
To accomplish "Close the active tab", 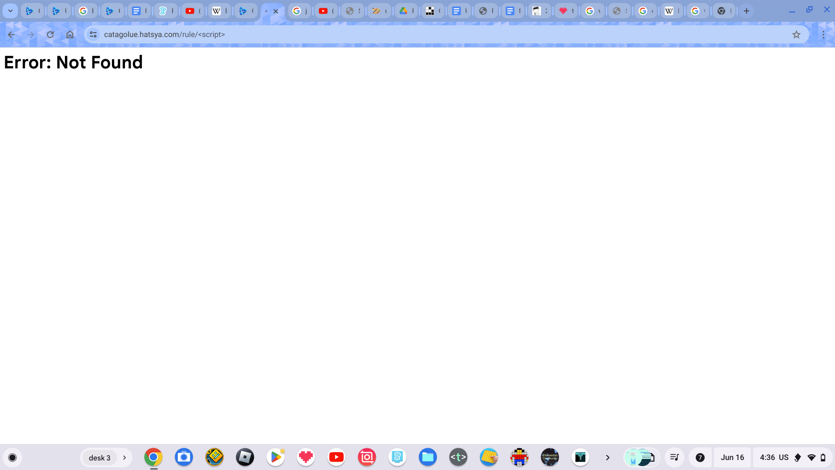I will [x=276, y=11].
